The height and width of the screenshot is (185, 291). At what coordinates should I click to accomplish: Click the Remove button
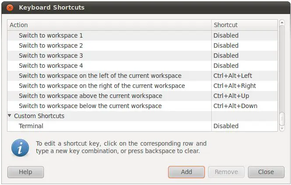(x=226, y=172)
